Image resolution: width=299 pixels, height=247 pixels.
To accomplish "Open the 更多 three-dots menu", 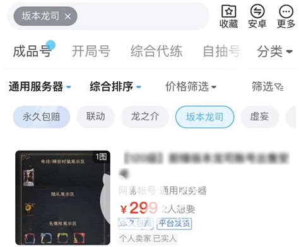I will click(x=286, y=11).
